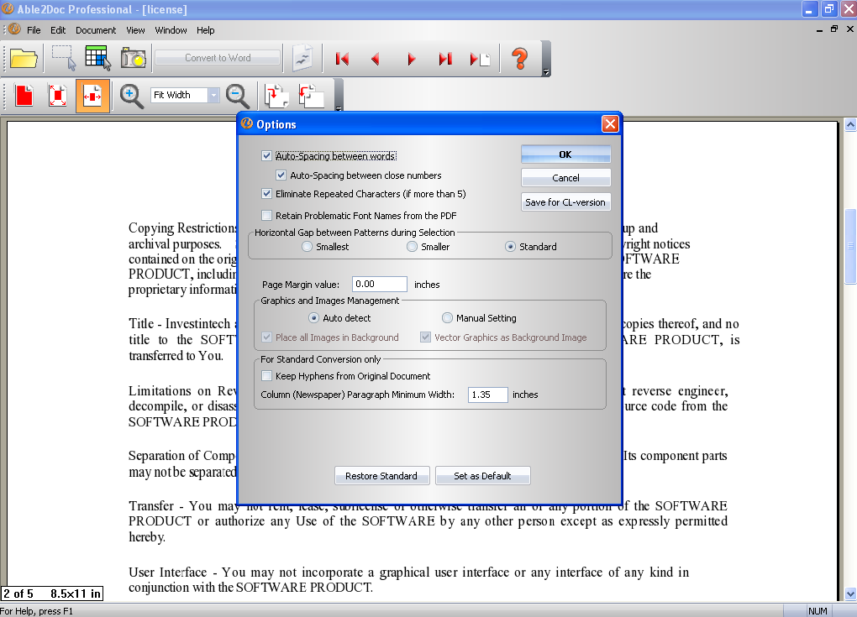Expand the view toolbar overflow arrow
The image size is (857, 617).
pyautogui.click(x=339, y=108)
